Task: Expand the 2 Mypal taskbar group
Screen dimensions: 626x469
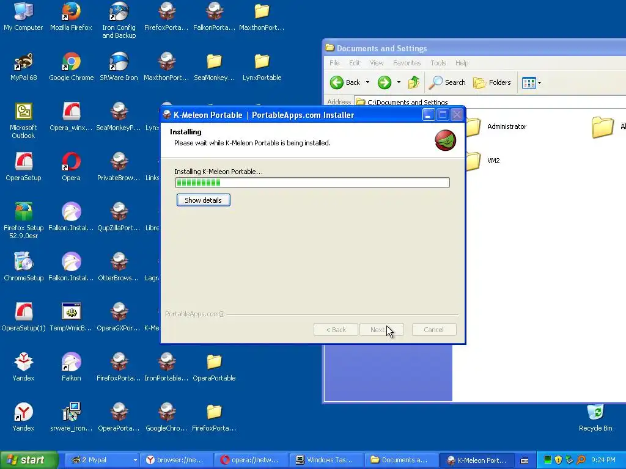Action: [x=135, y=460]
